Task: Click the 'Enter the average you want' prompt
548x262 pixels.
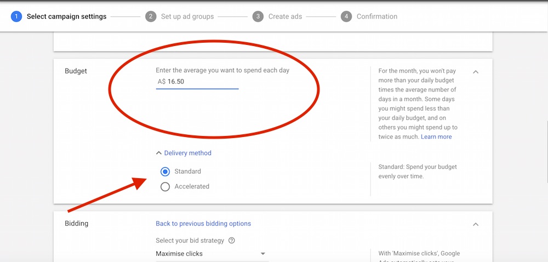Action: [x=222, y=70]
